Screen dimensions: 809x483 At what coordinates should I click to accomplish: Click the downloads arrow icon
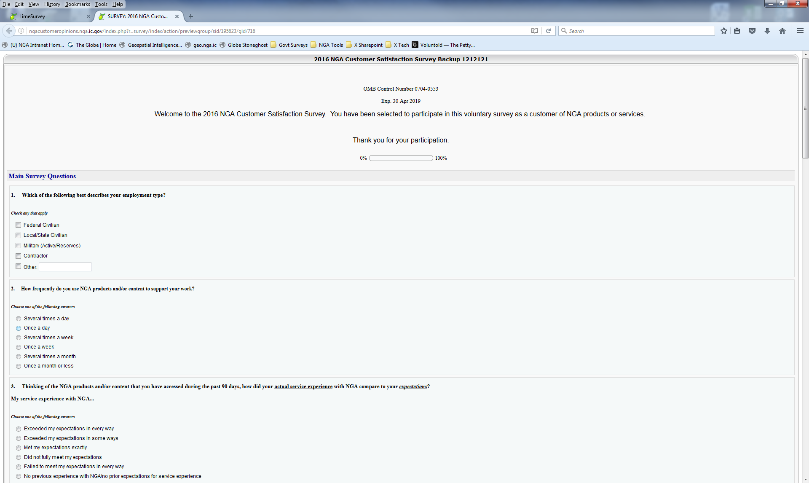coord(767,31)
